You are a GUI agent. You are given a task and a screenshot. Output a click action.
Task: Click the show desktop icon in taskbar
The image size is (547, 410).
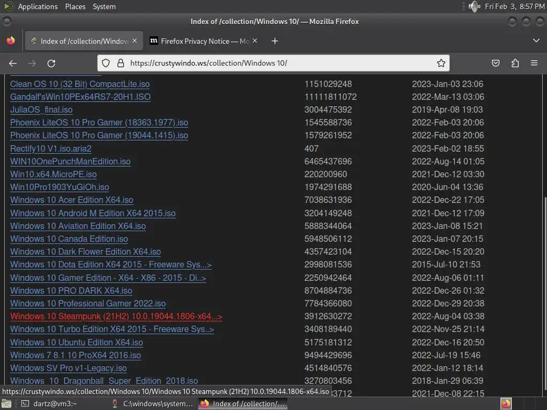tap(6, 404)
